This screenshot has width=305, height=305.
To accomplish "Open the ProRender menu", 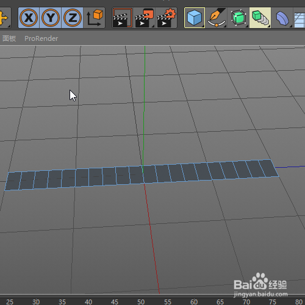I will [x=41, y=38].
